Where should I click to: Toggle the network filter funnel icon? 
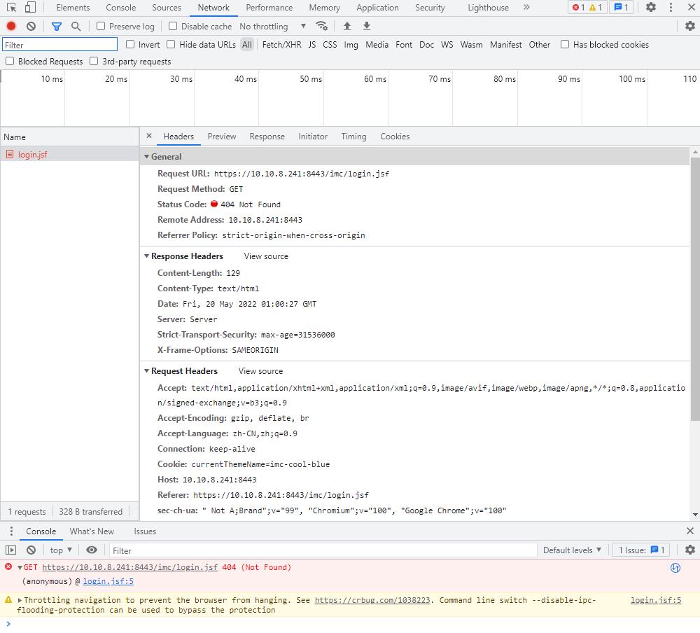(57, 26)
